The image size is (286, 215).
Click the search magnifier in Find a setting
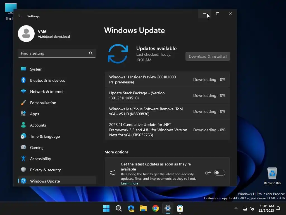tap(91, 53)
